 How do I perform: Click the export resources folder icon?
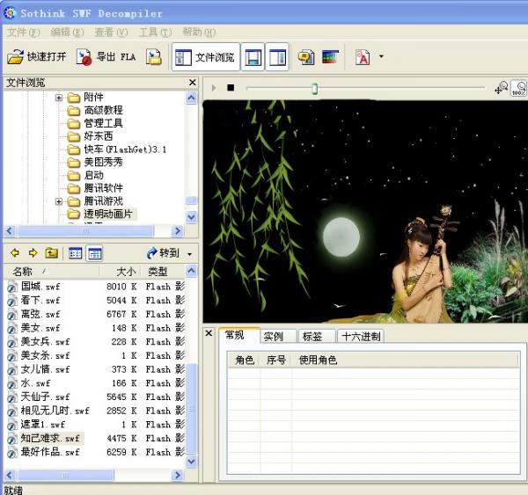[x=154, y=57]
